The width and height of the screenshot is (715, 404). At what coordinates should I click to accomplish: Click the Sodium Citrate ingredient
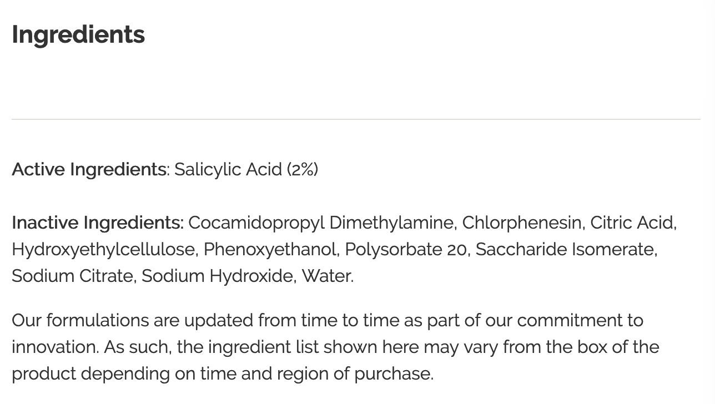pos(72,276)
